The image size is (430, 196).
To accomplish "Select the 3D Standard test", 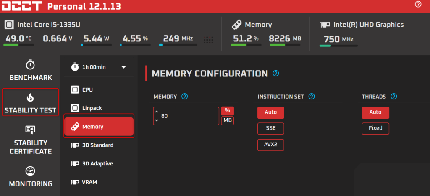I will [x=99, y=145].
